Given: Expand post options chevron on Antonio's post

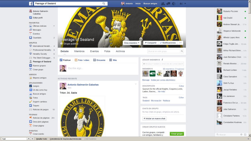Looking at the screenshot, I should coord(136,84).
